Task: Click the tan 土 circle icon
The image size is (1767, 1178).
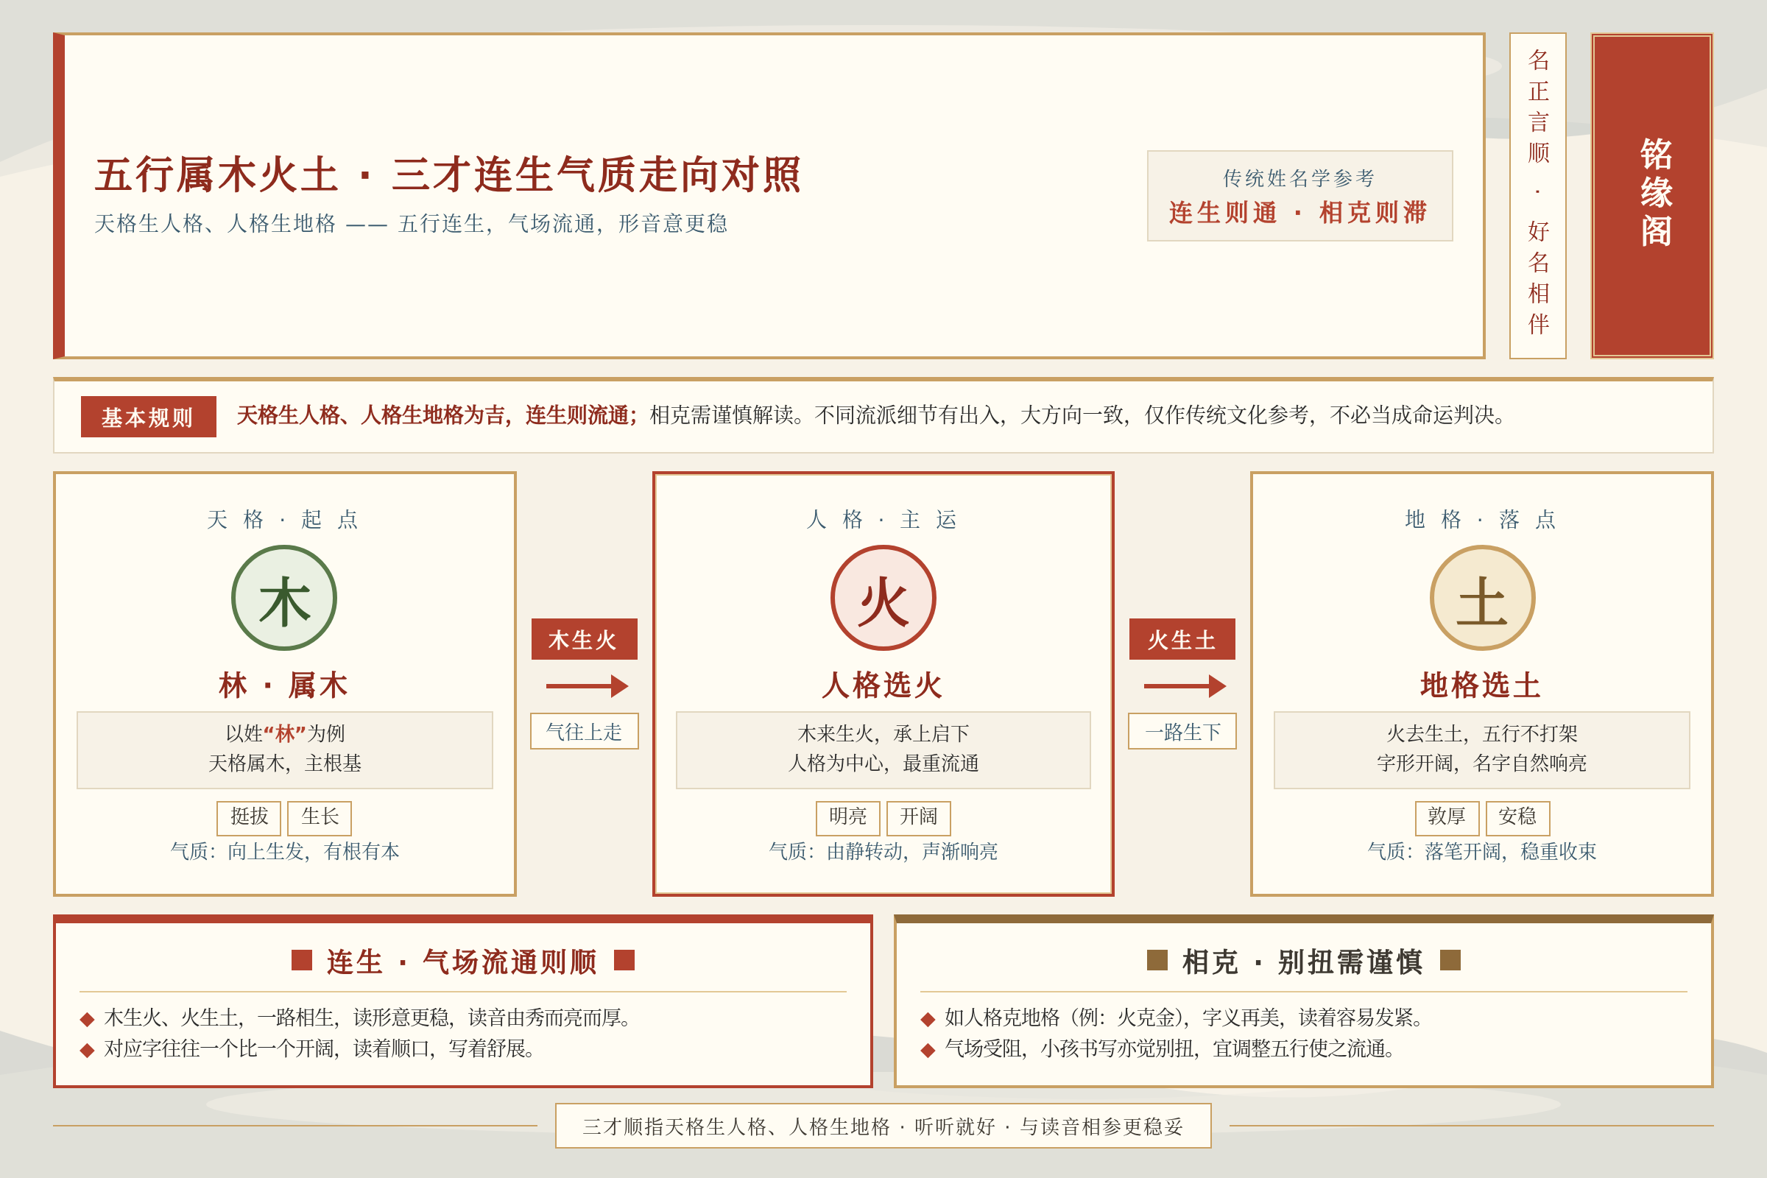Action: [1481, 598]
